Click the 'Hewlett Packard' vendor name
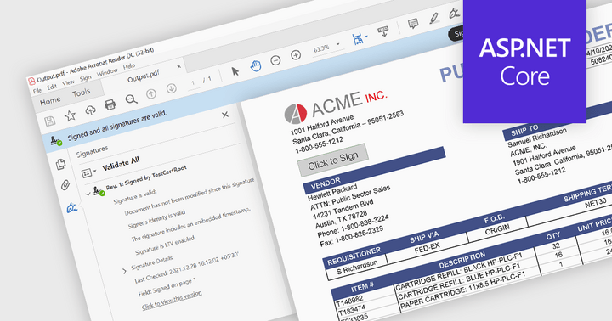 332,192
